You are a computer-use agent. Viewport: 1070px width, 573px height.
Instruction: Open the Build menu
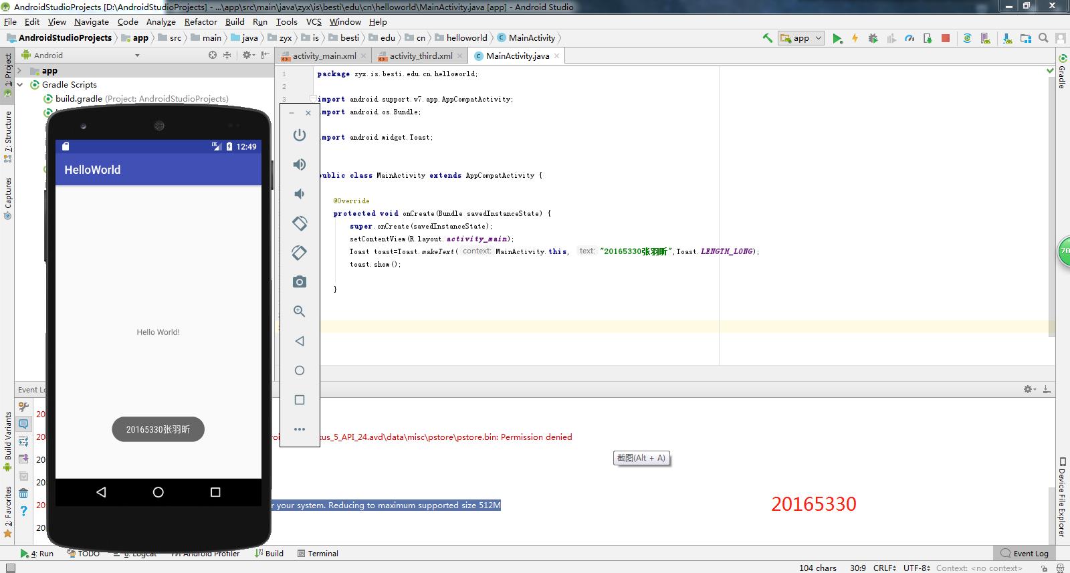[235, 21]
